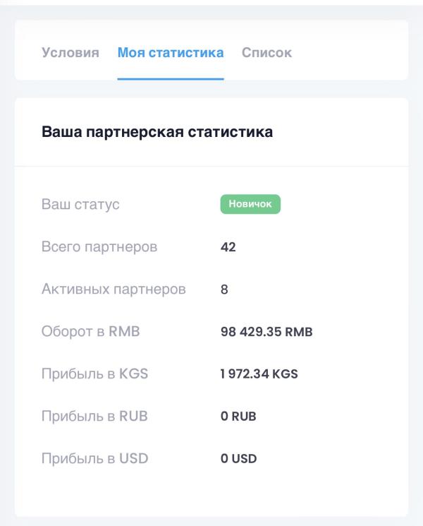Select the 98 429.35 RMB turnover value
The width and height of the screenshot is (423, 526).
coord(266,332)
